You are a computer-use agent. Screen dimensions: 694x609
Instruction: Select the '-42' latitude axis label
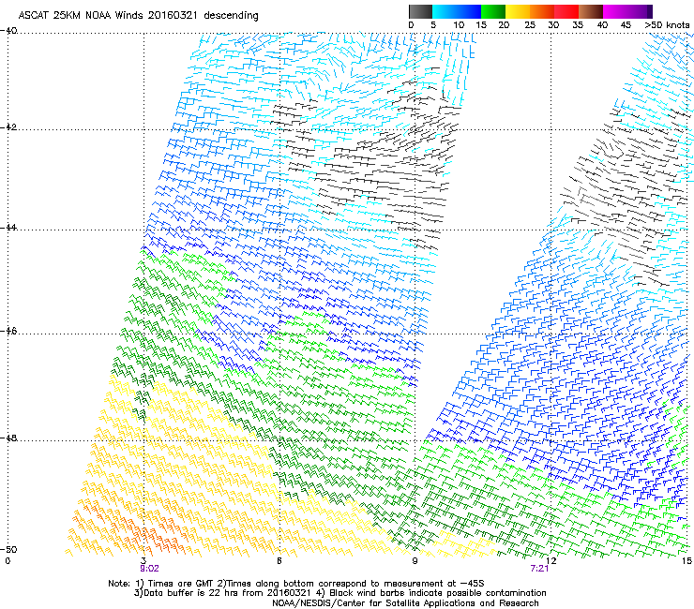point(8,127)
